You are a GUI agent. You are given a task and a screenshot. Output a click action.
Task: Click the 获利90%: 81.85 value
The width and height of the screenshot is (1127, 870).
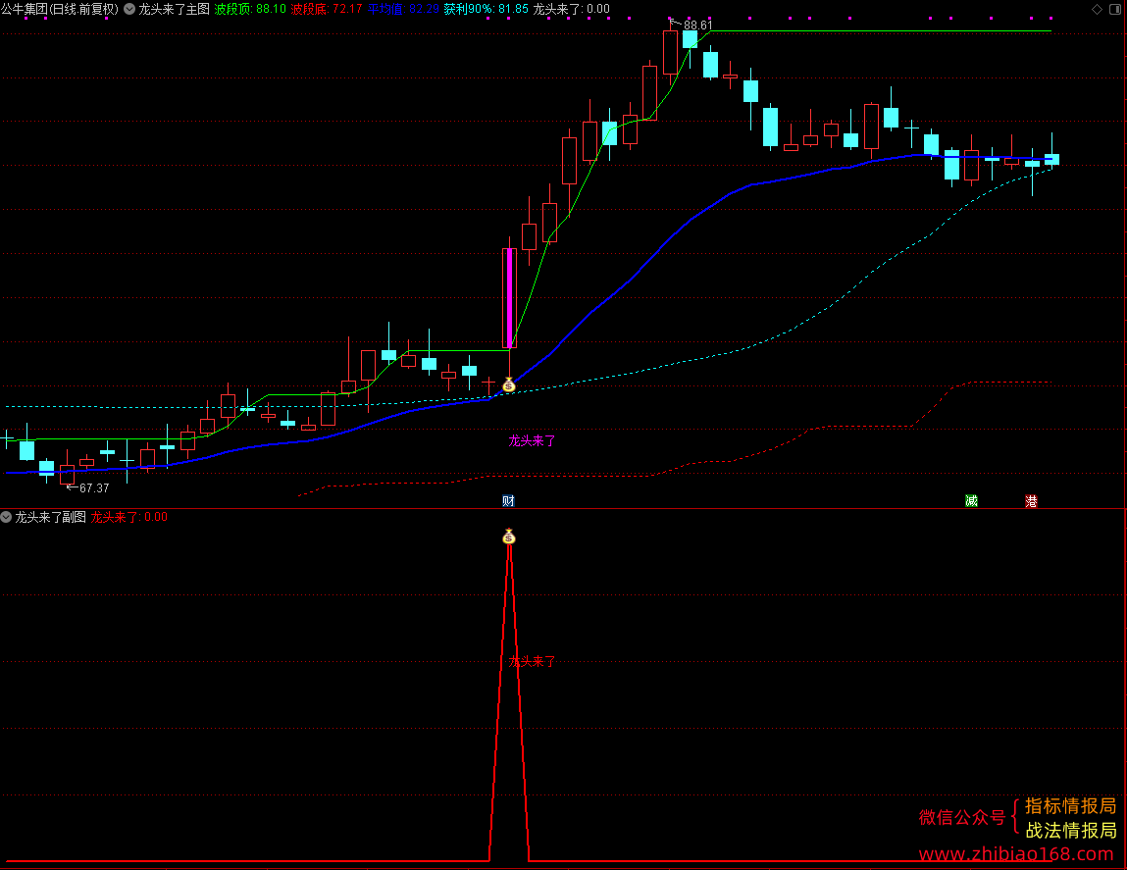(x=486, y=10)
